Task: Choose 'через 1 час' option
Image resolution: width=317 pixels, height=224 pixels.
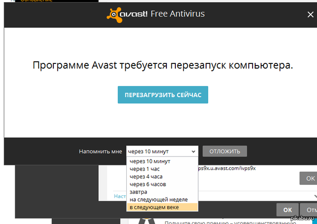Action: click(144, 169)
